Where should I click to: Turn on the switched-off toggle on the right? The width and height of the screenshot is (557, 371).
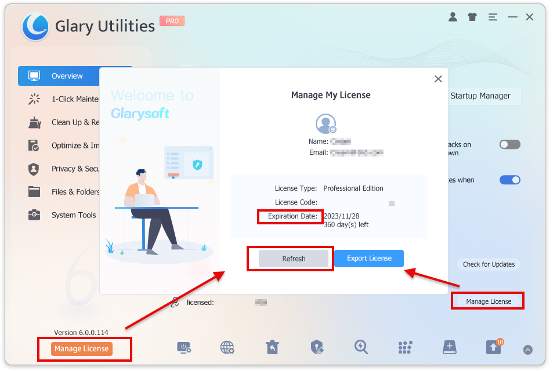click(510, 144)
